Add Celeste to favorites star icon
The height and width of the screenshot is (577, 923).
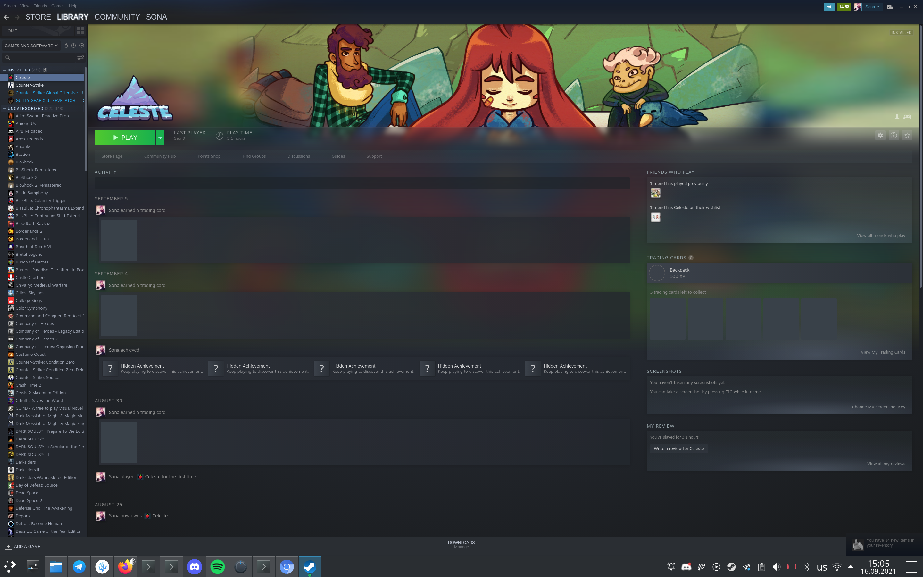[x=907, y=135]
